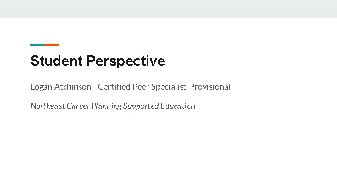Click the surname "Atchinson" in the subtitle
The height and width of the screenshot is (190, 337).
[x=74, y=87]
